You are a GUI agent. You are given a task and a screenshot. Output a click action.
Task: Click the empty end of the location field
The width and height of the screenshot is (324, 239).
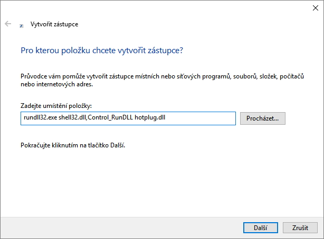[206, 118]
